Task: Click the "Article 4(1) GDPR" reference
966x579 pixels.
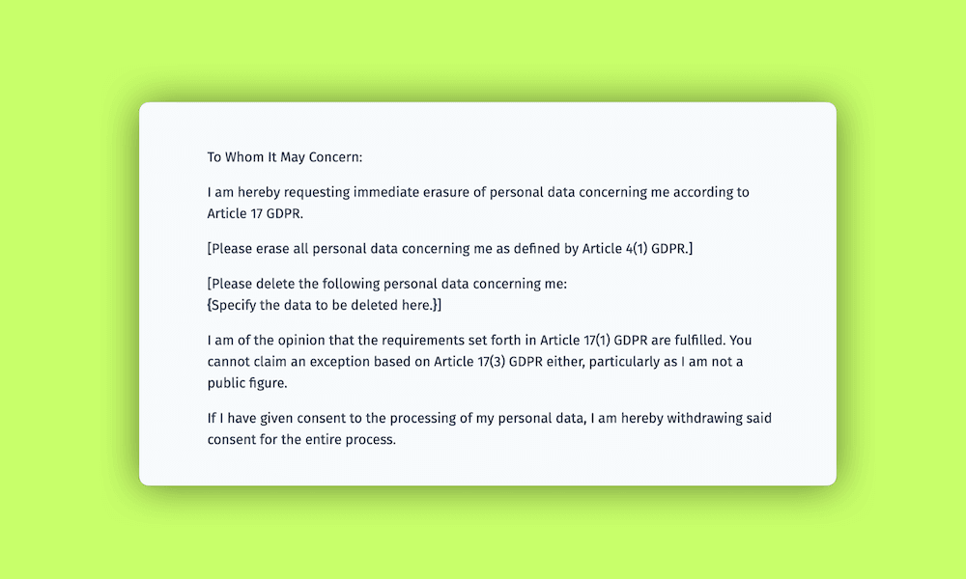Action: pos(634,249)
